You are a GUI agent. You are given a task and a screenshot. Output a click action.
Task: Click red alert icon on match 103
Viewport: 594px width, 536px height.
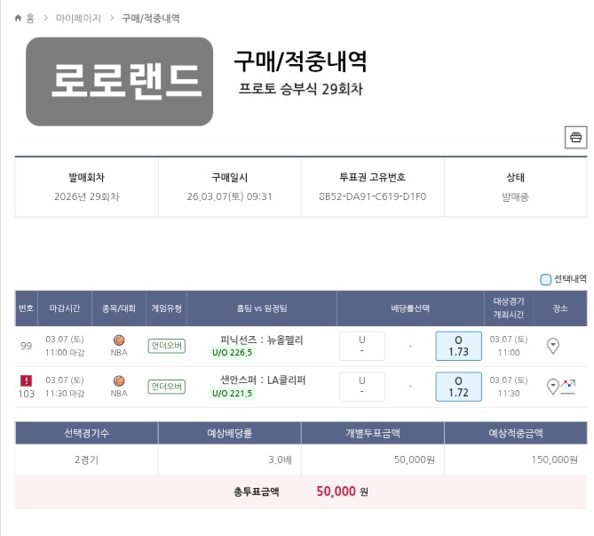pyautogui.click(x=26, y=380)
